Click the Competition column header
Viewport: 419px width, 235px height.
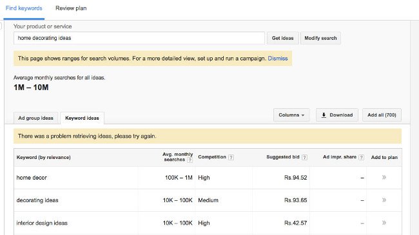tap(212, 157)
